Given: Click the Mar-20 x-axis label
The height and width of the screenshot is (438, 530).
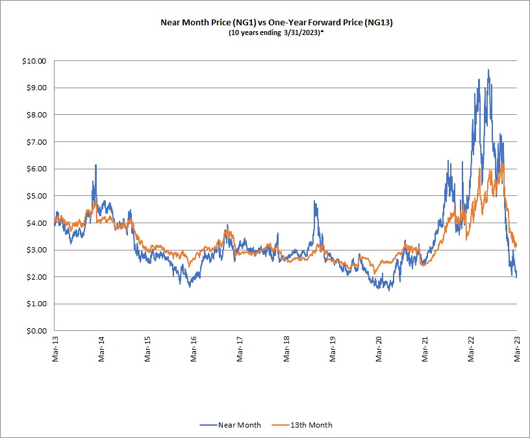Looking at the screenshot, I should (x=378, y=349).
